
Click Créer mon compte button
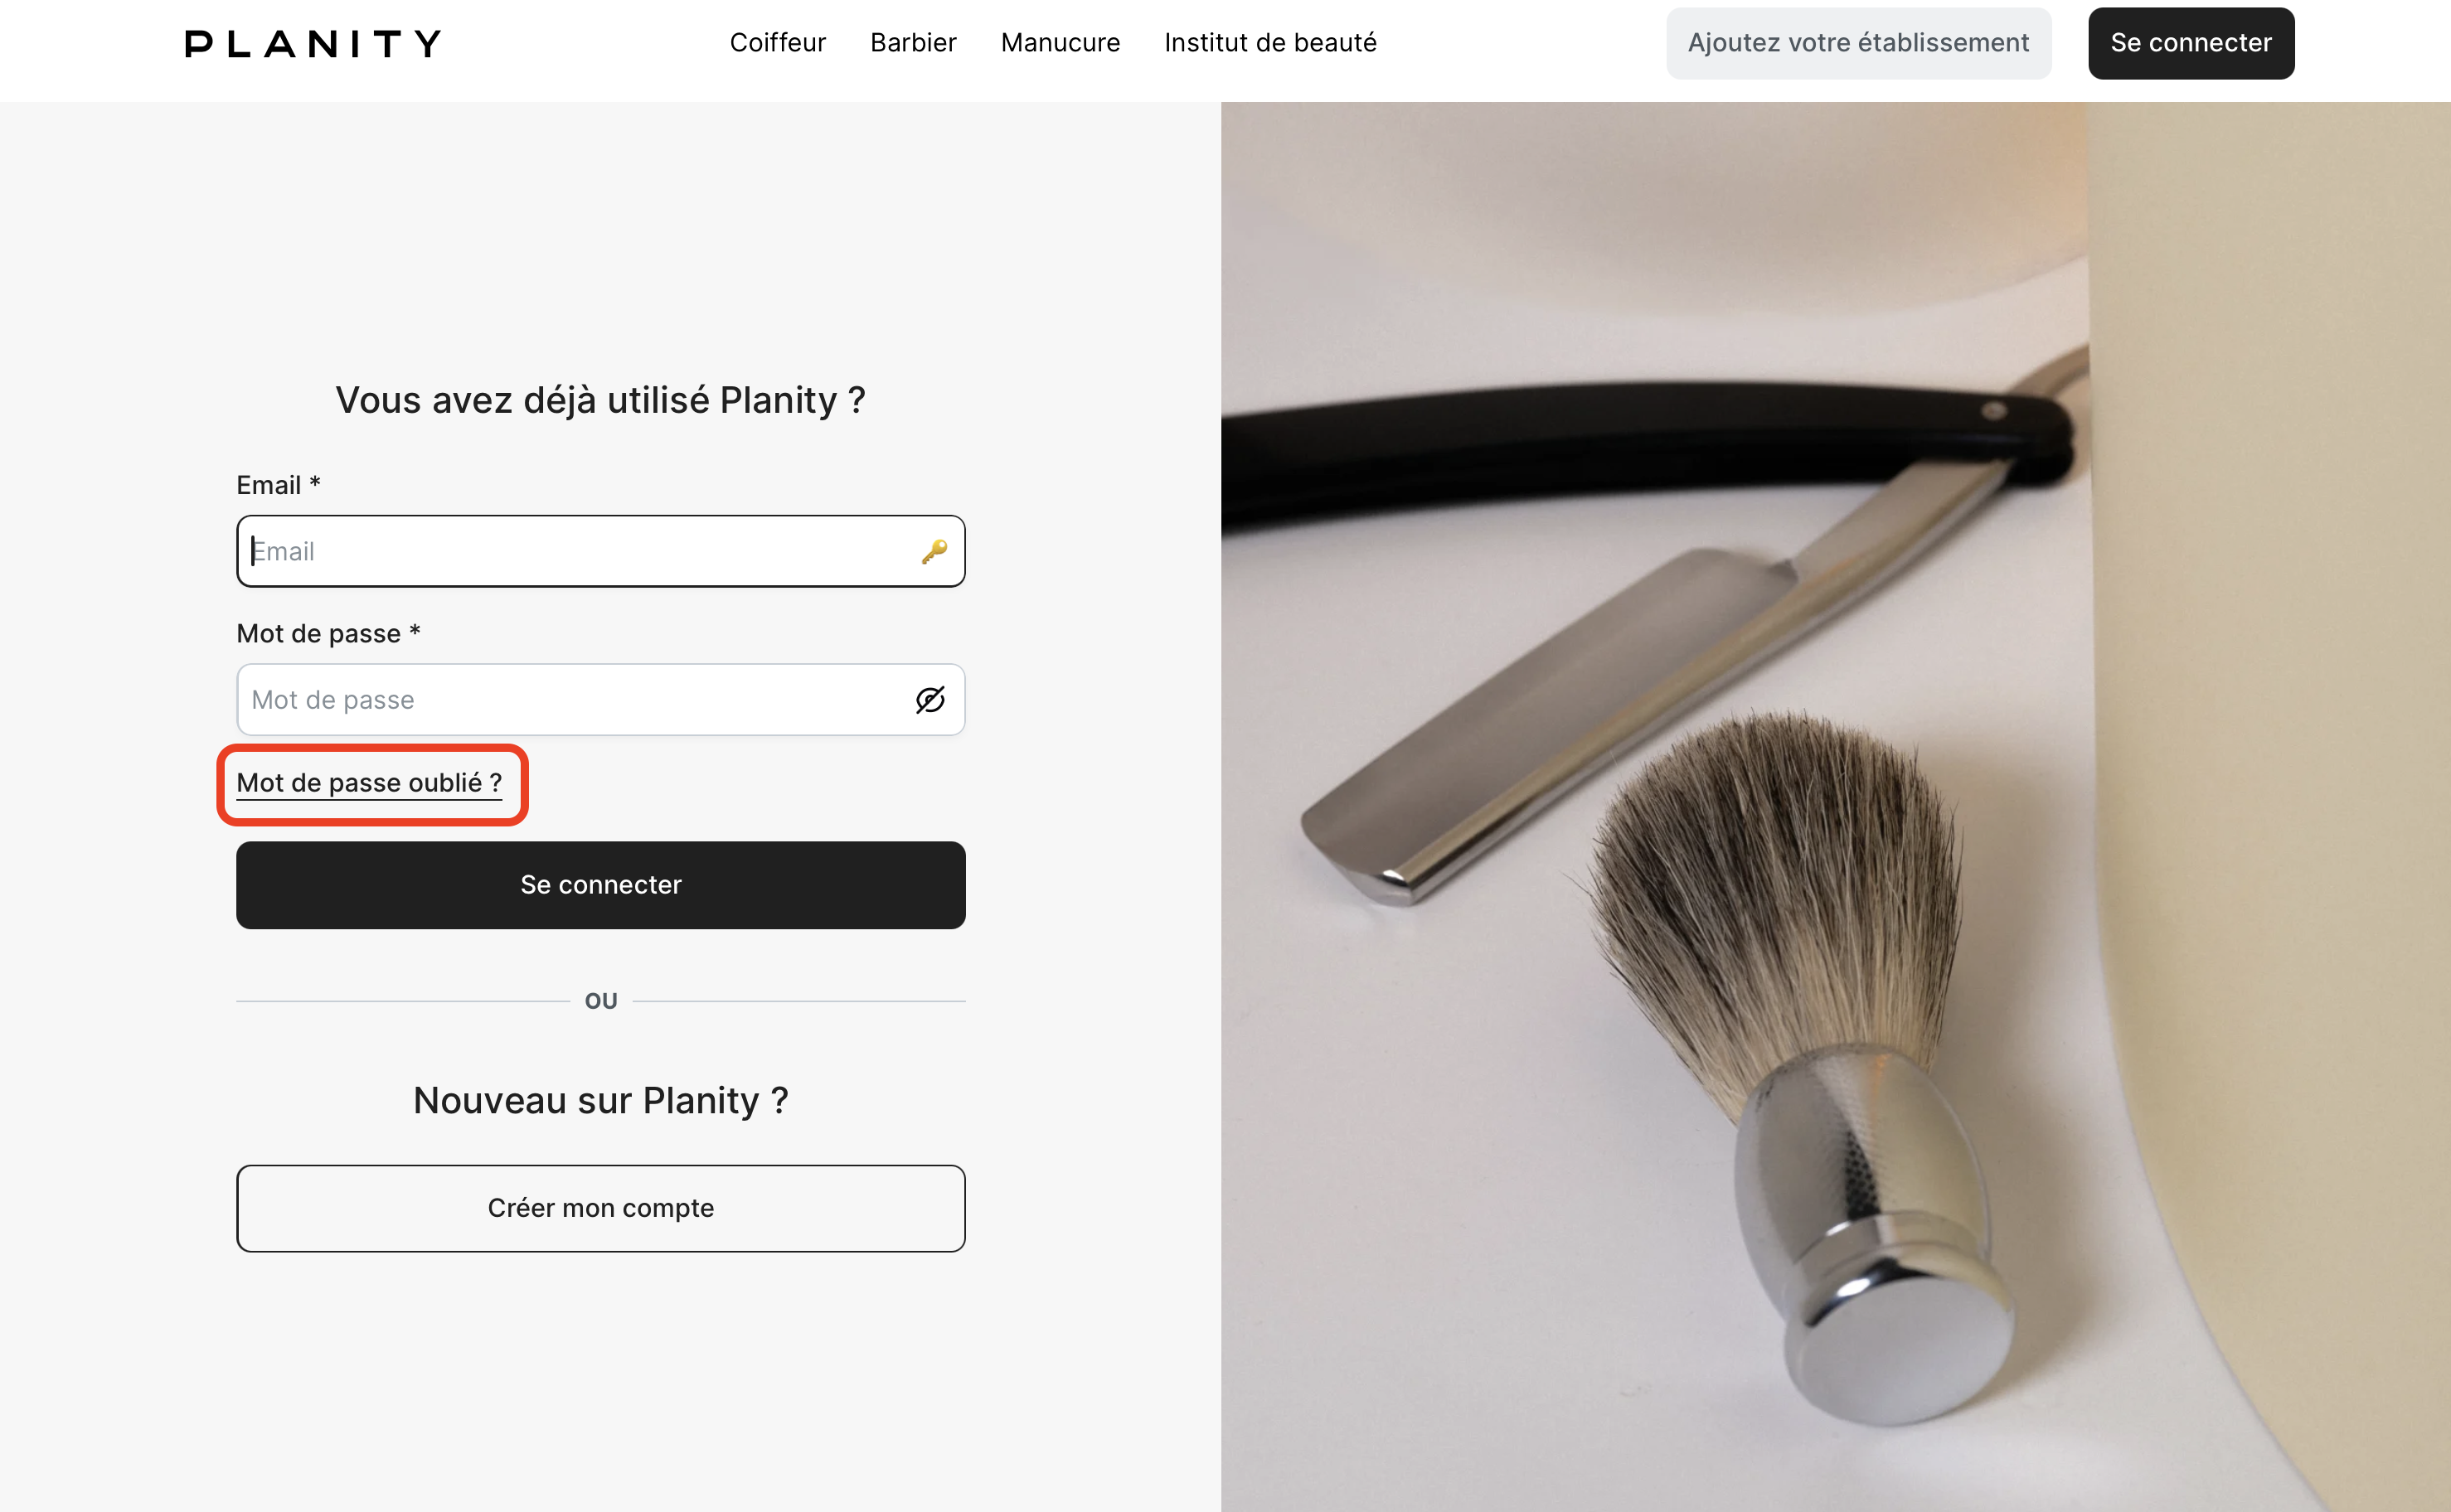600,1208
